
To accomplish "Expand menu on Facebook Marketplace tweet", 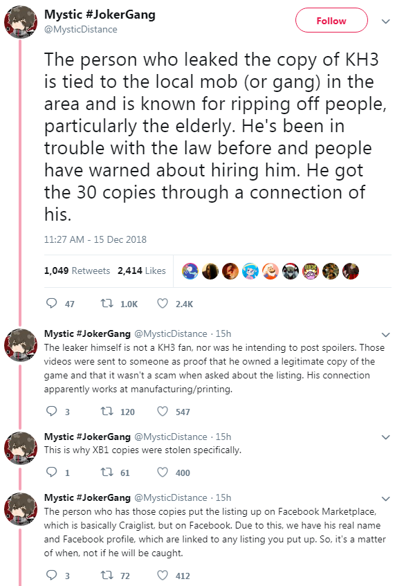I will [386, 499].
